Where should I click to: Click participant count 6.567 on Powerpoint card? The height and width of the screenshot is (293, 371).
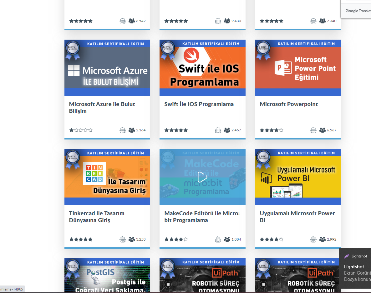coord(332,130)
